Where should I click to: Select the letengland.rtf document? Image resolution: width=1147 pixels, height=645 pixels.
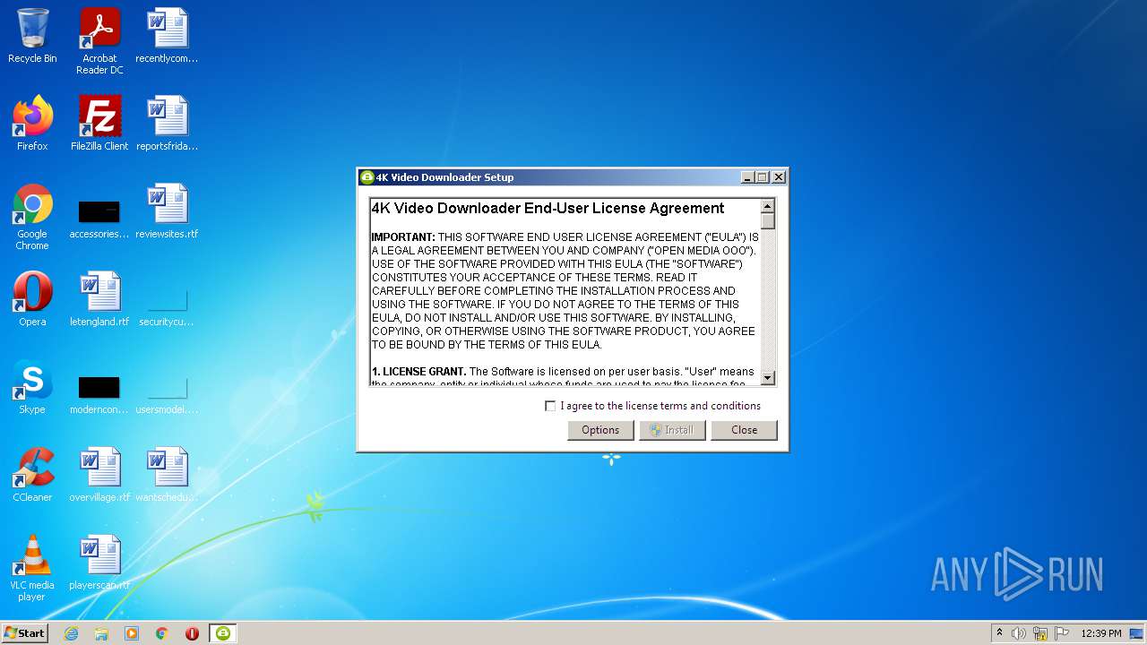pyautogui.click(x=99, y=299)
